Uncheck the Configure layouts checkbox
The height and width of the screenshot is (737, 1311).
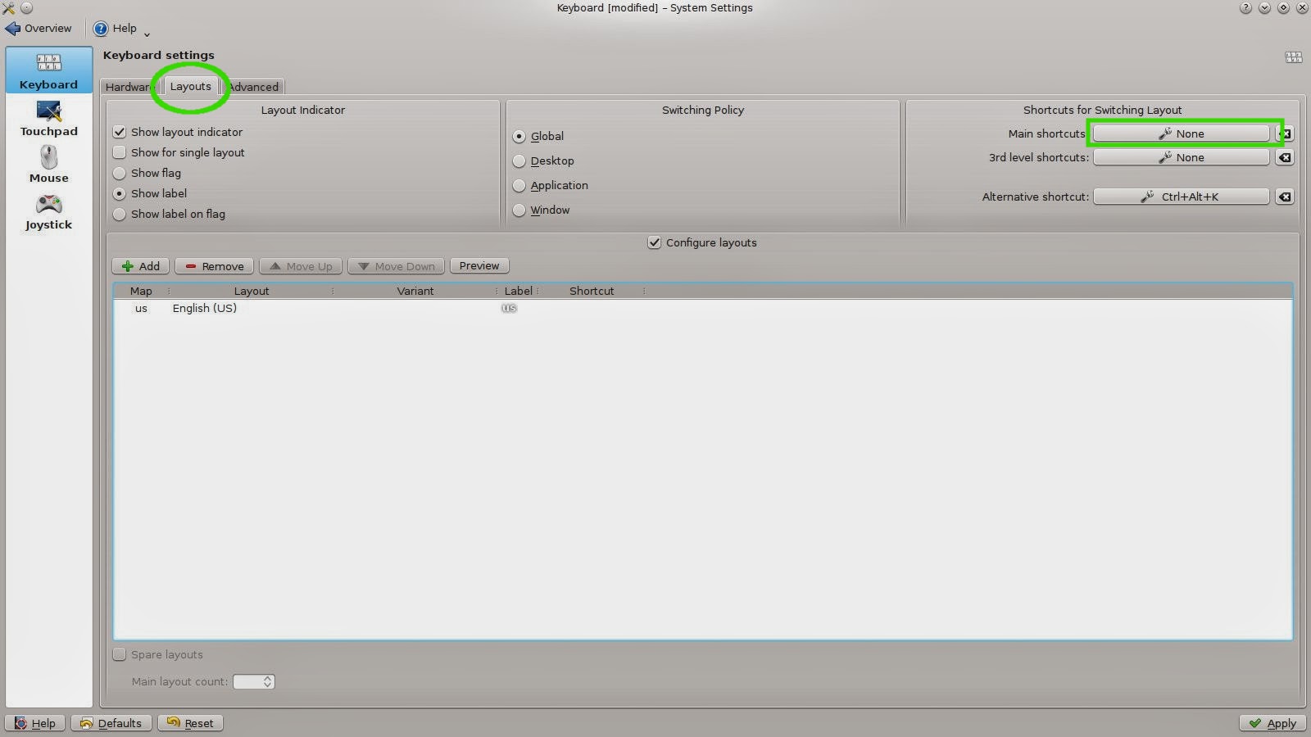tap(654, 242)
